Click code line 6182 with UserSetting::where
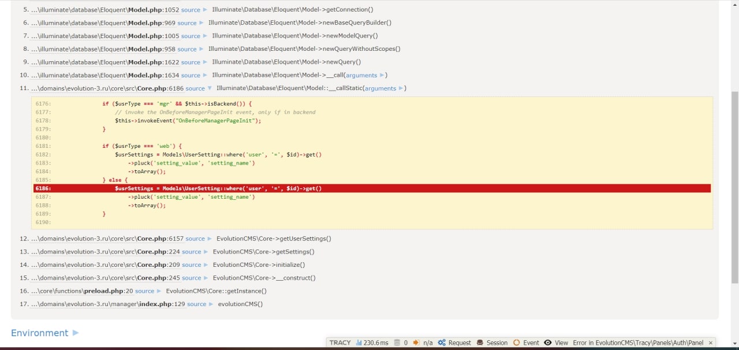The image size is (739, 350). pyautogui.click(x=218, y=155)
